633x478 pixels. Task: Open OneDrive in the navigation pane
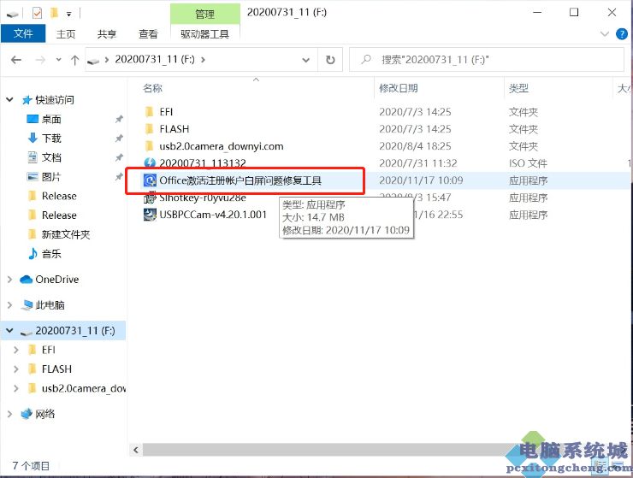point(57,280)
